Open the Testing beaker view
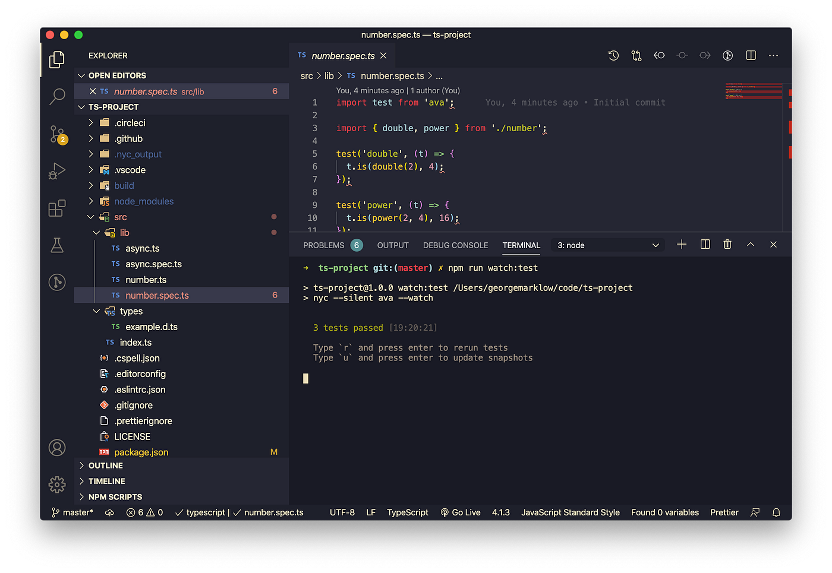The image size is (832, 573). [56, 245]
